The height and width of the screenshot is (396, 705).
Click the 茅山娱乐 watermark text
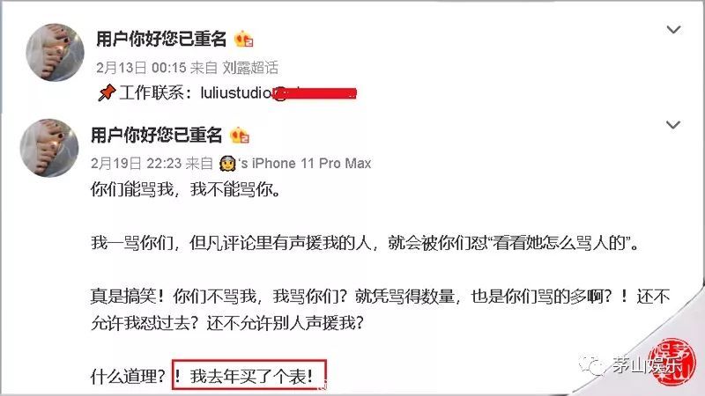(646, 366)
